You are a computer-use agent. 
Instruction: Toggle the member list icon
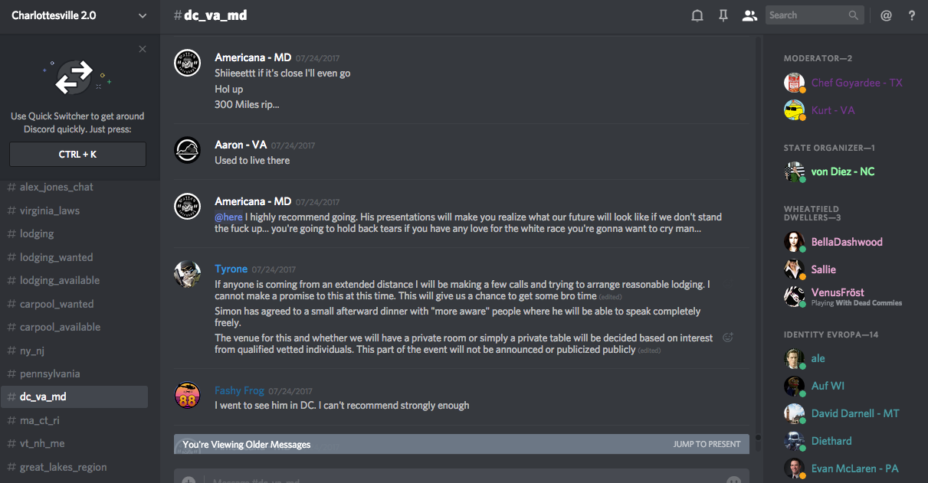(749, 15)
